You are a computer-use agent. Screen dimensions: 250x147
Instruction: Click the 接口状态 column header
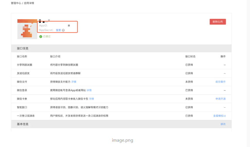(190, 56)
